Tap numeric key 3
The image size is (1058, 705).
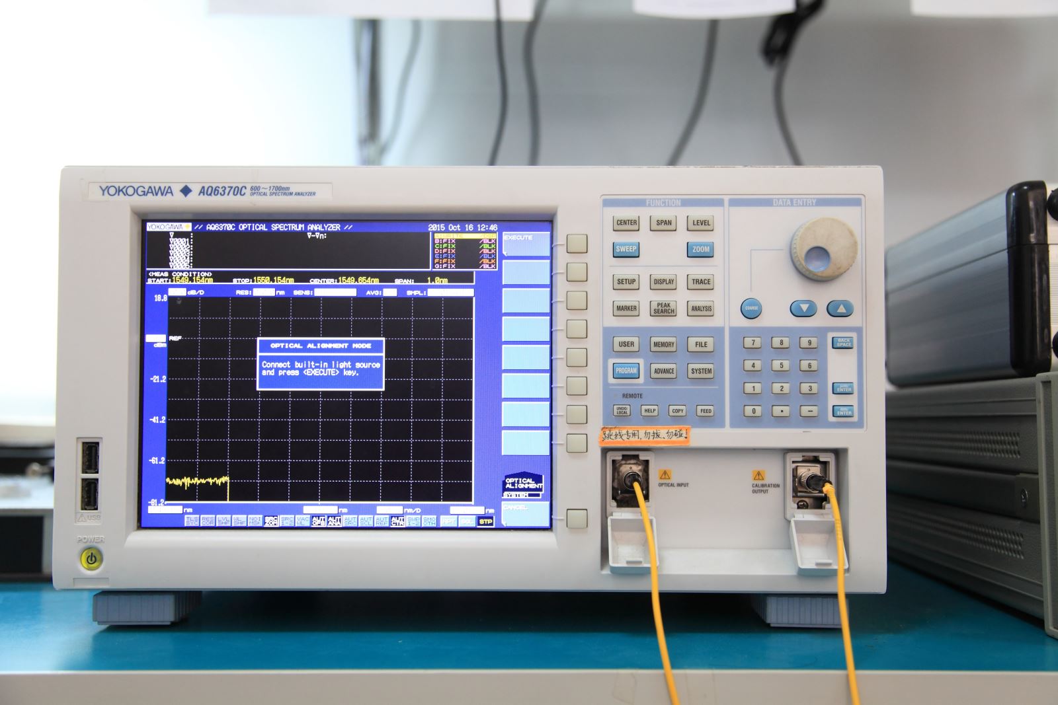click(809, 389)
